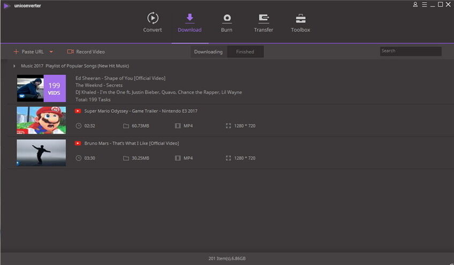Screen dimensions: 454x265
Task: Select Music 2017 Playlist of Popular Songs title
Action: (75, 66)
